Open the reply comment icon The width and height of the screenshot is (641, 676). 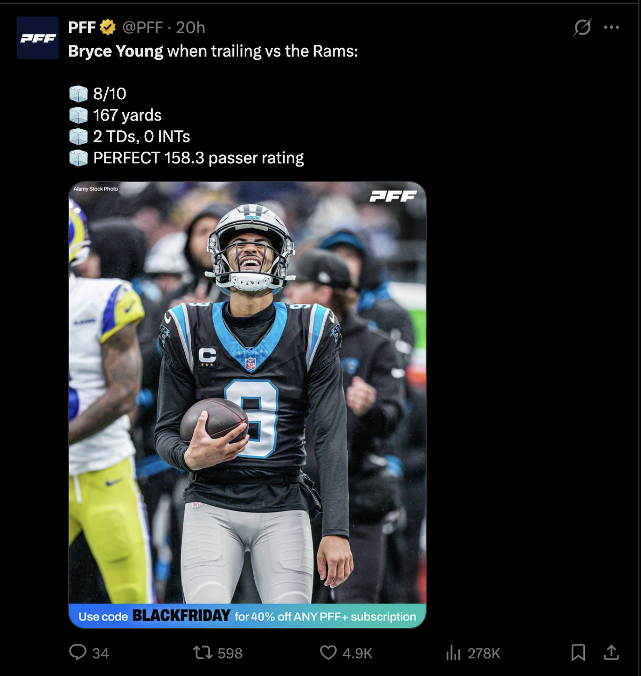pos(78,653)
